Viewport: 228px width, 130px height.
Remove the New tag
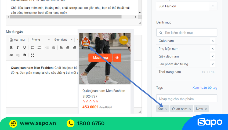206,109
